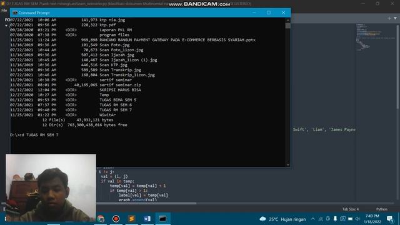Click the Command Prompt vertical scroll thumb
This screenshot has height=225, width=400.
[288, 26]
